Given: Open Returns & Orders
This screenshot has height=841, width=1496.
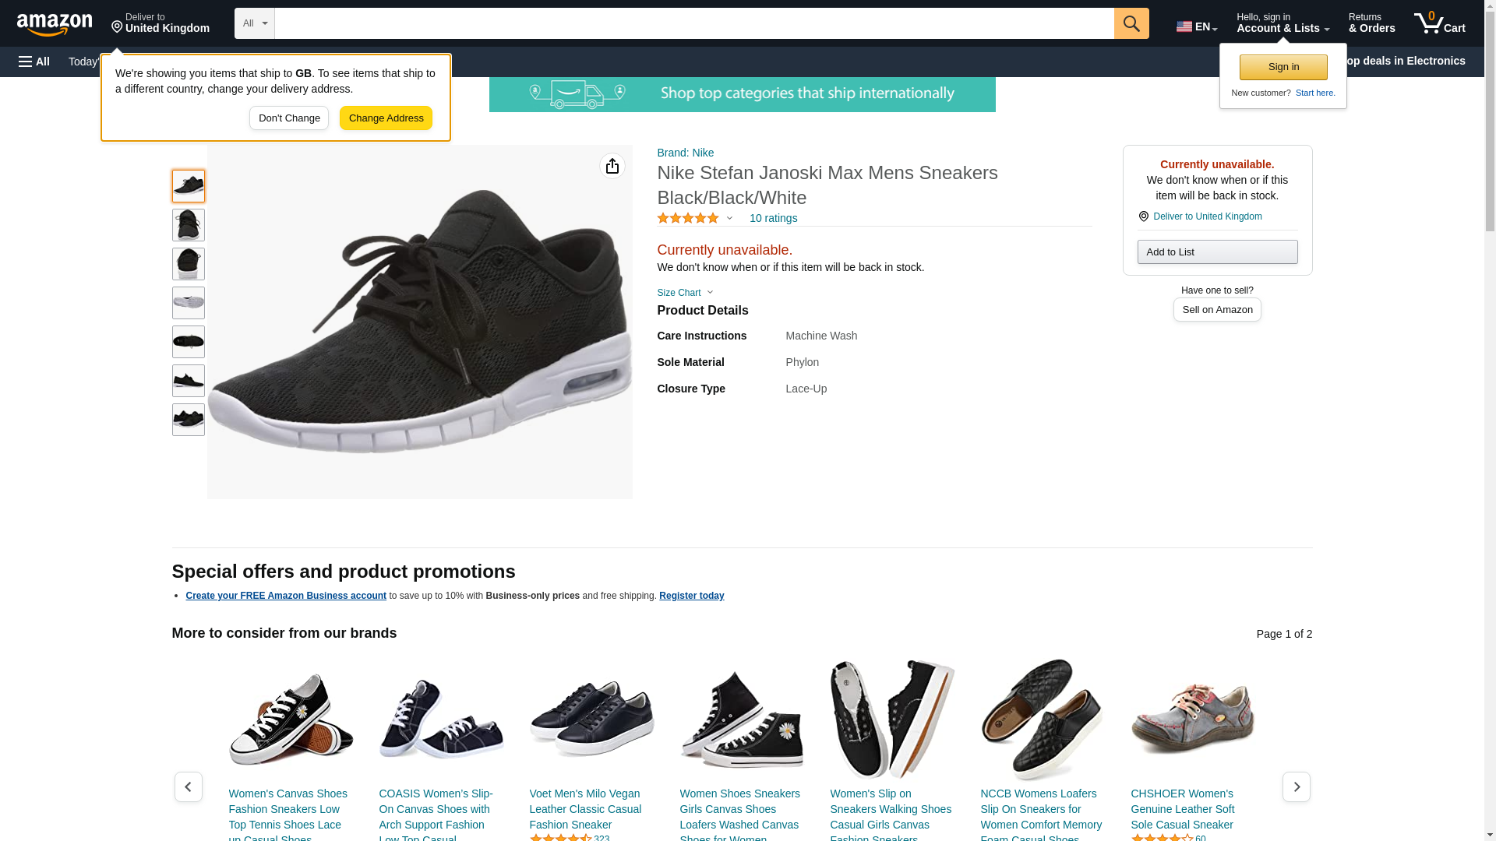Looking at the screenshot, I should [1371, 23].
